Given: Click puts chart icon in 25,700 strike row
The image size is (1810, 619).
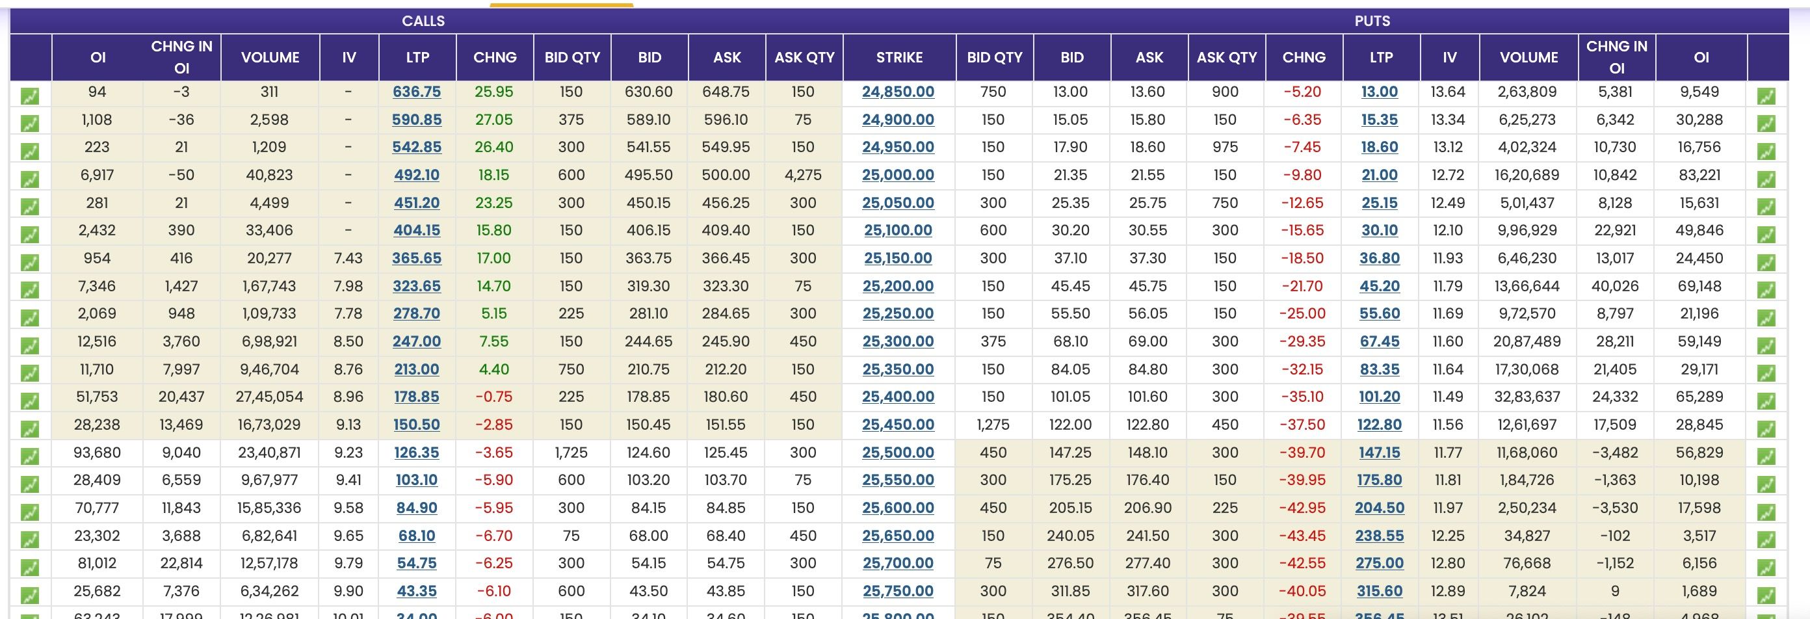Looking at the screenshot, I should click(x=1766, y=567).
